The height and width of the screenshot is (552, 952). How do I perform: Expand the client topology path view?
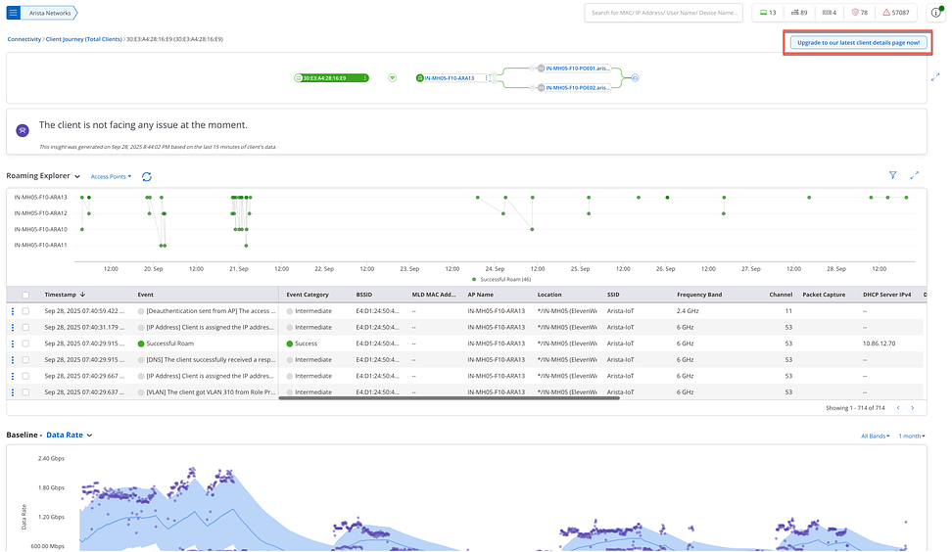935,77
